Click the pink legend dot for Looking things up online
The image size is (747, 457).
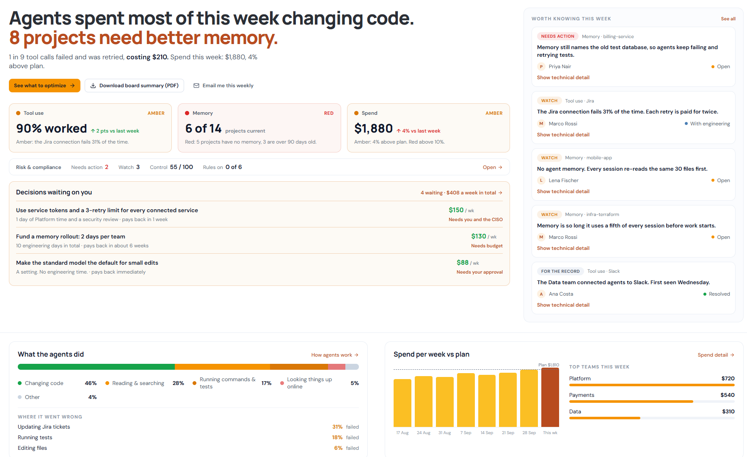click(x=282, y=383)
